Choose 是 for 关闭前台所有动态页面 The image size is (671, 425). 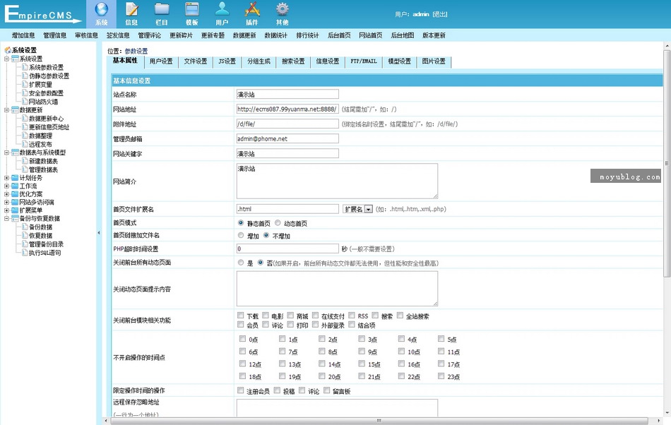241,263
